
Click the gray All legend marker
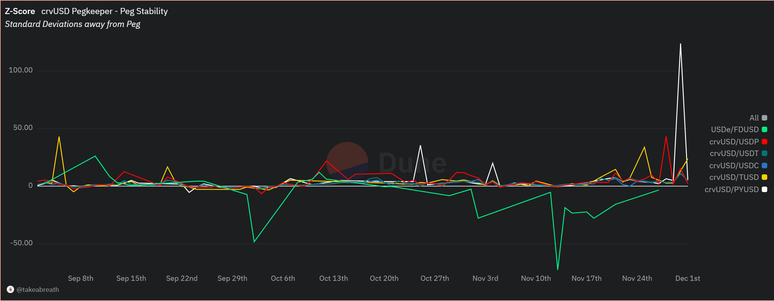click(765, 118)
